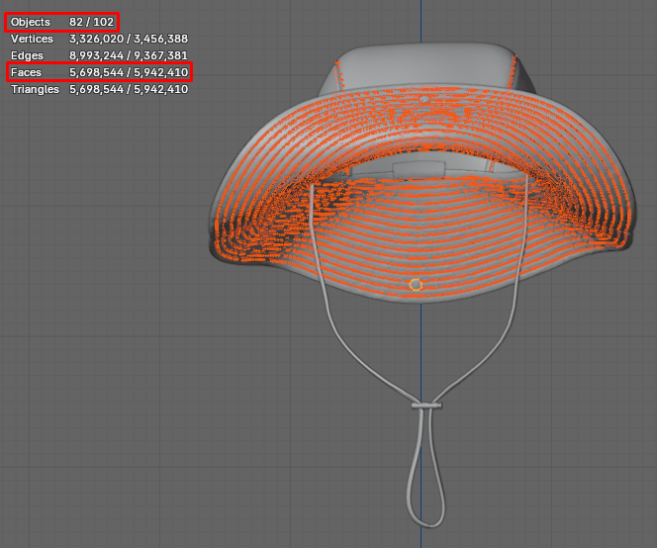
Task: Click the drawstring toggle clasp on the hat cord
Action: 426,406
